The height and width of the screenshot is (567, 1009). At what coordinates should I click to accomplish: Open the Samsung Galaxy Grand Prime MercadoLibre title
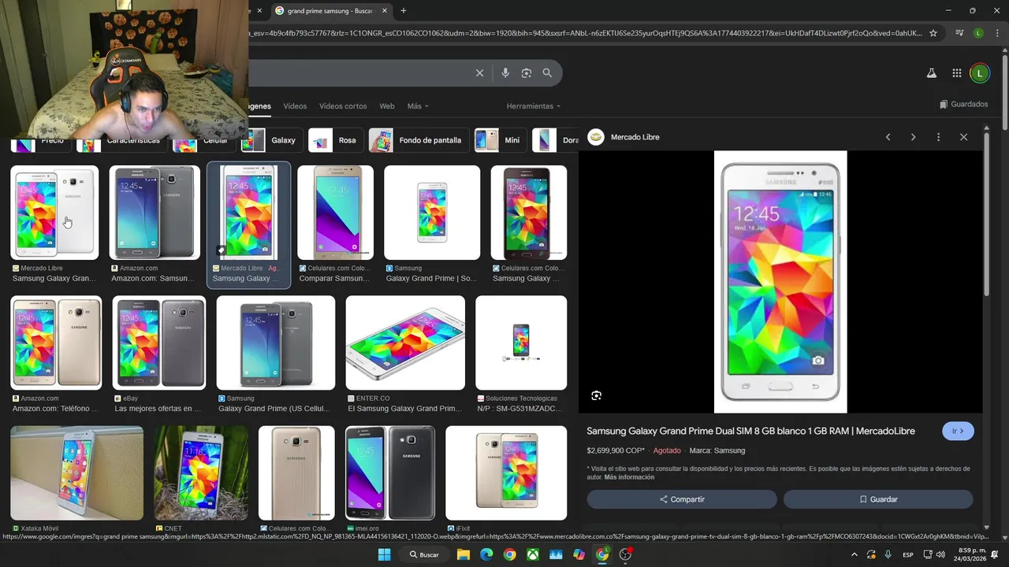coord(750,431)
